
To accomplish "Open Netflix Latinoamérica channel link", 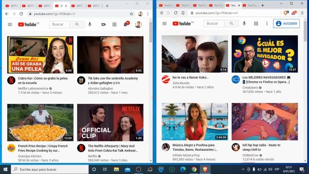I will [33, 88].
